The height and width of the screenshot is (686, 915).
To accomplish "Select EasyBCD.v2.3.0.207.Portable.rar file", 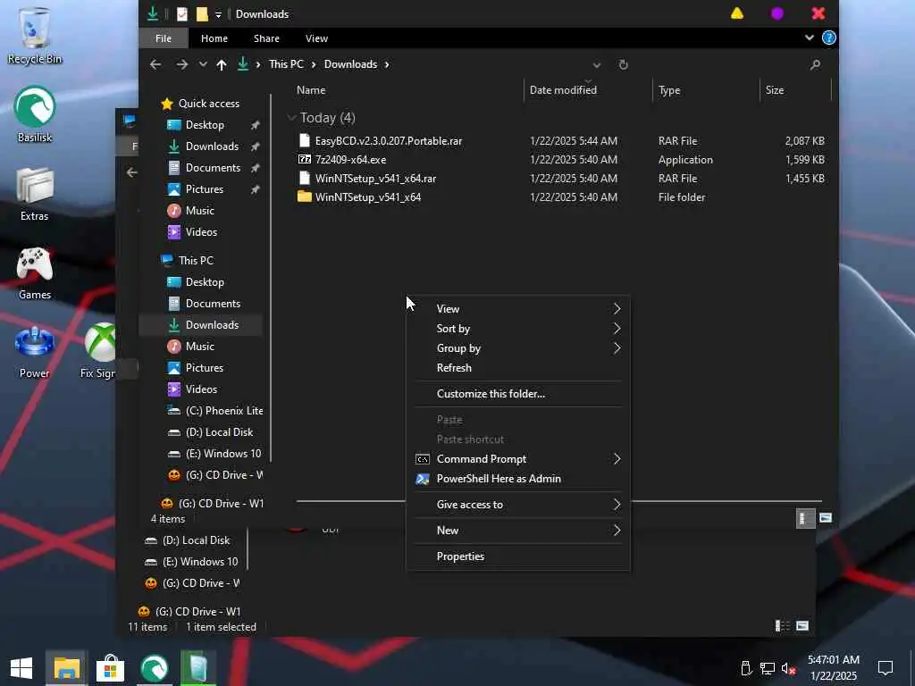I will [389, 140].
